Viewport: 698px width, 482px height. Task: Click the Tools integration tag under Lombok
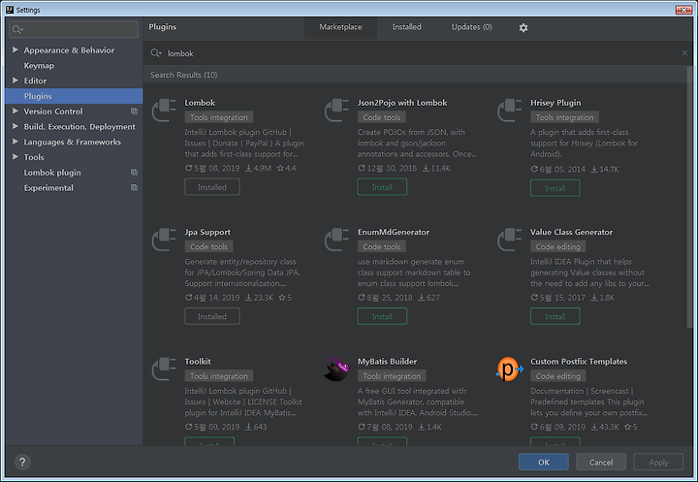(x=219, y=117)
